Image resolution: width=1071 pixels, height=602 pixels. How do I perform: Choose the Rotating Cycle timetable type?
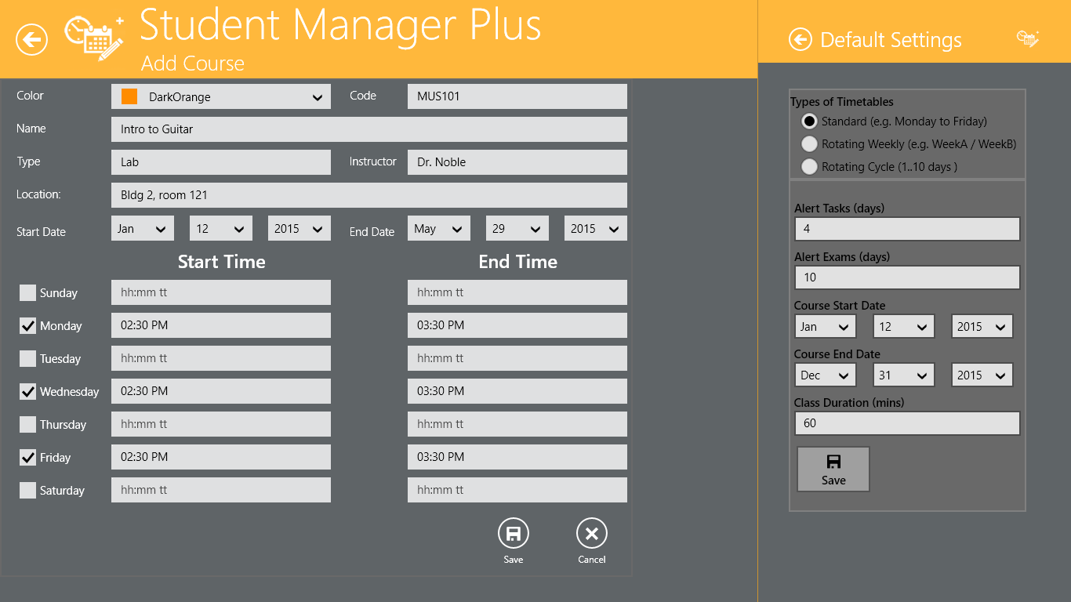click(809, 167)
